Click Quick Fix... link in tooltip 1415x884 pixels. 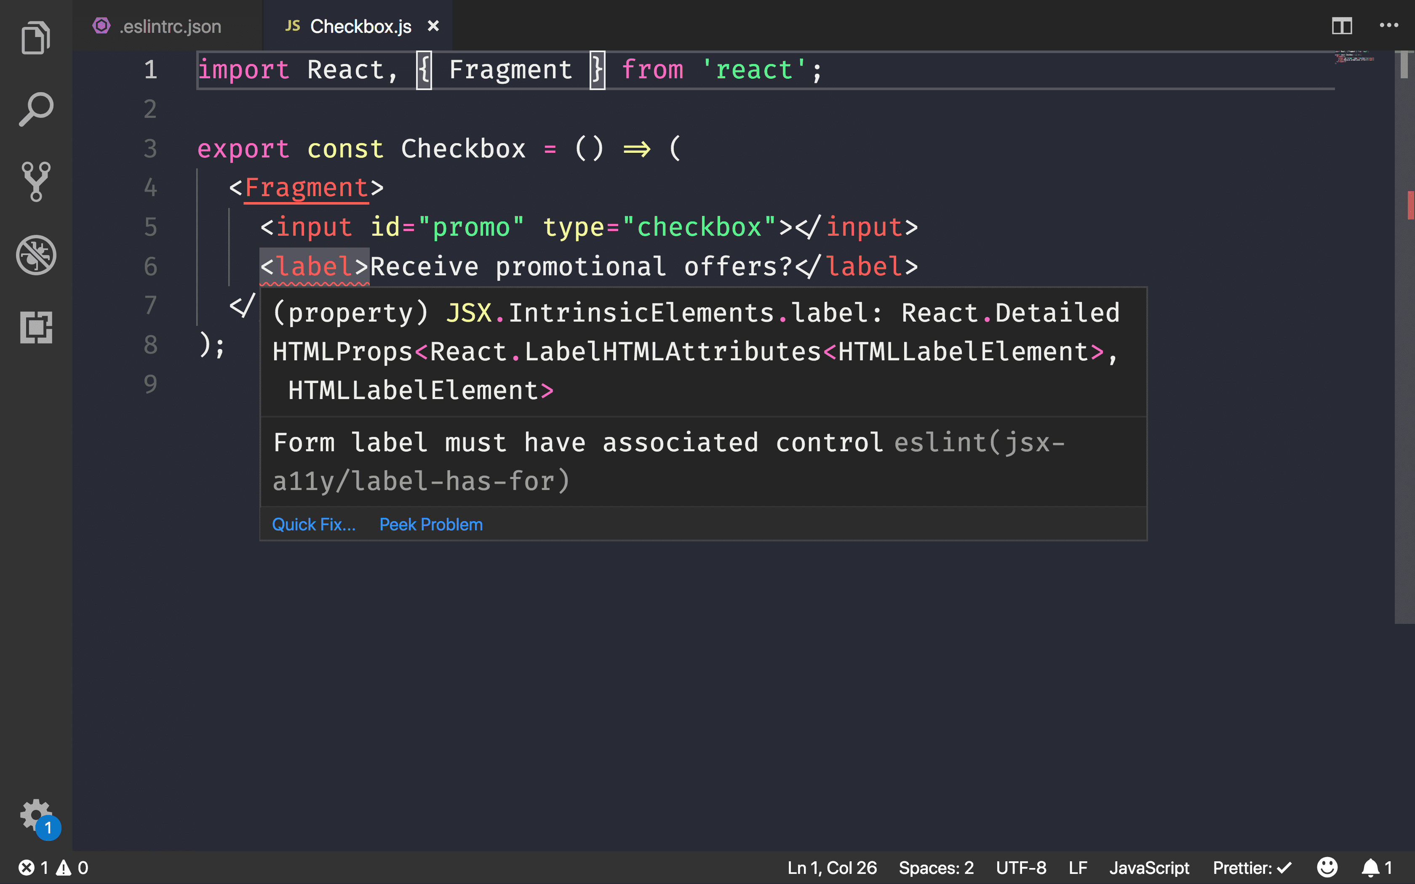pyautogui.click(x=313, y=524)
